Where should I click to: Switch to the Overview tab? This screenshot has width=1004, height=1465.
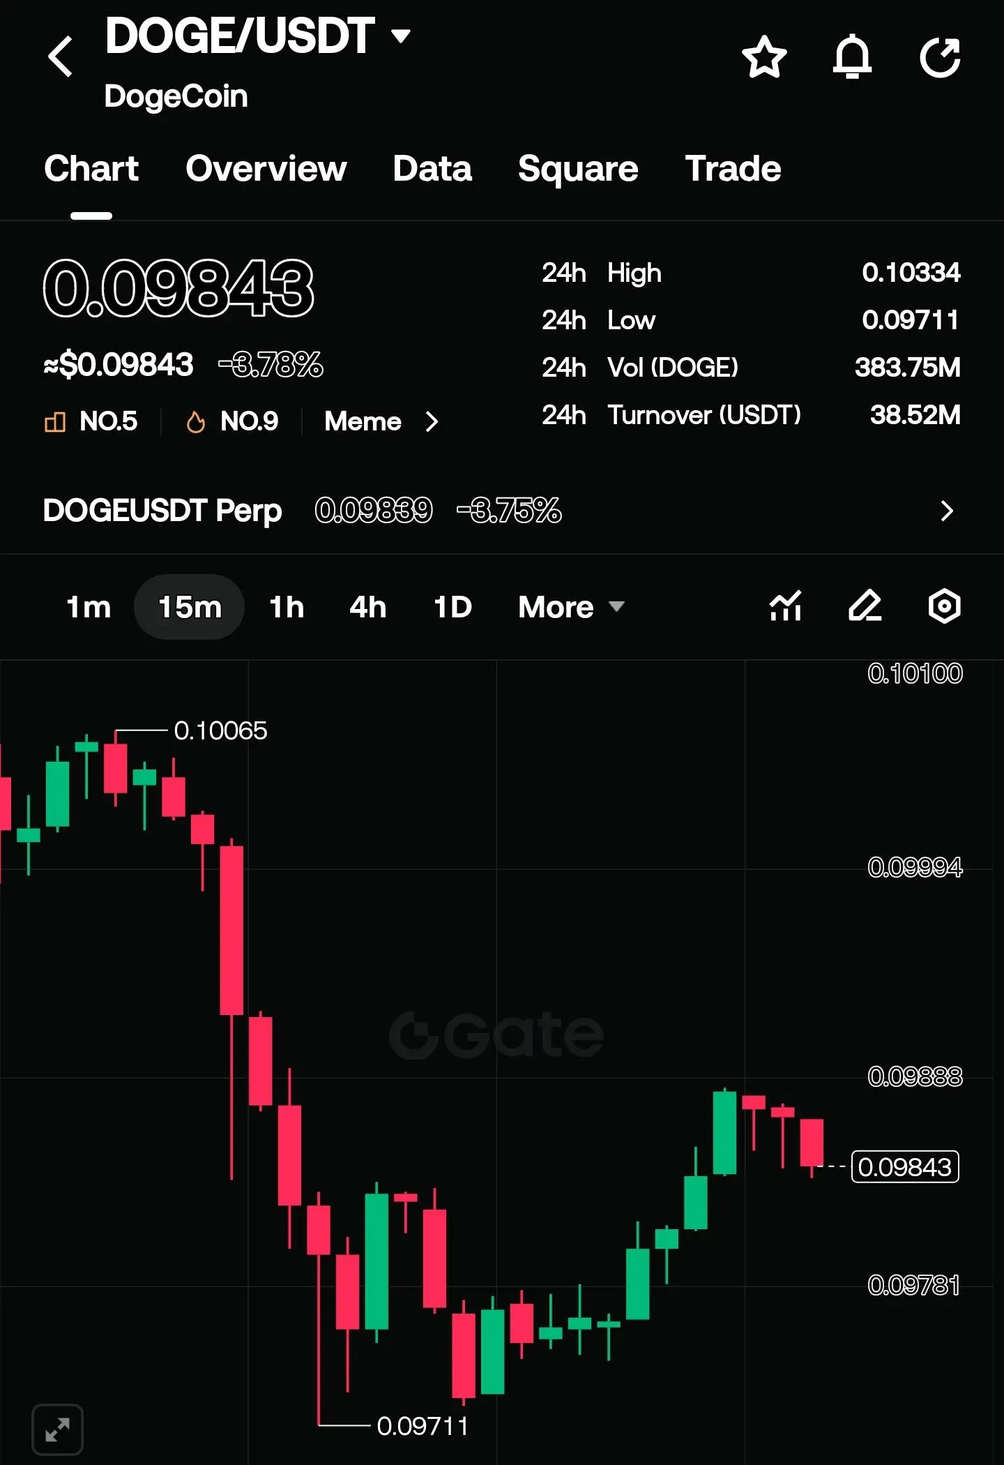(266, 169)
